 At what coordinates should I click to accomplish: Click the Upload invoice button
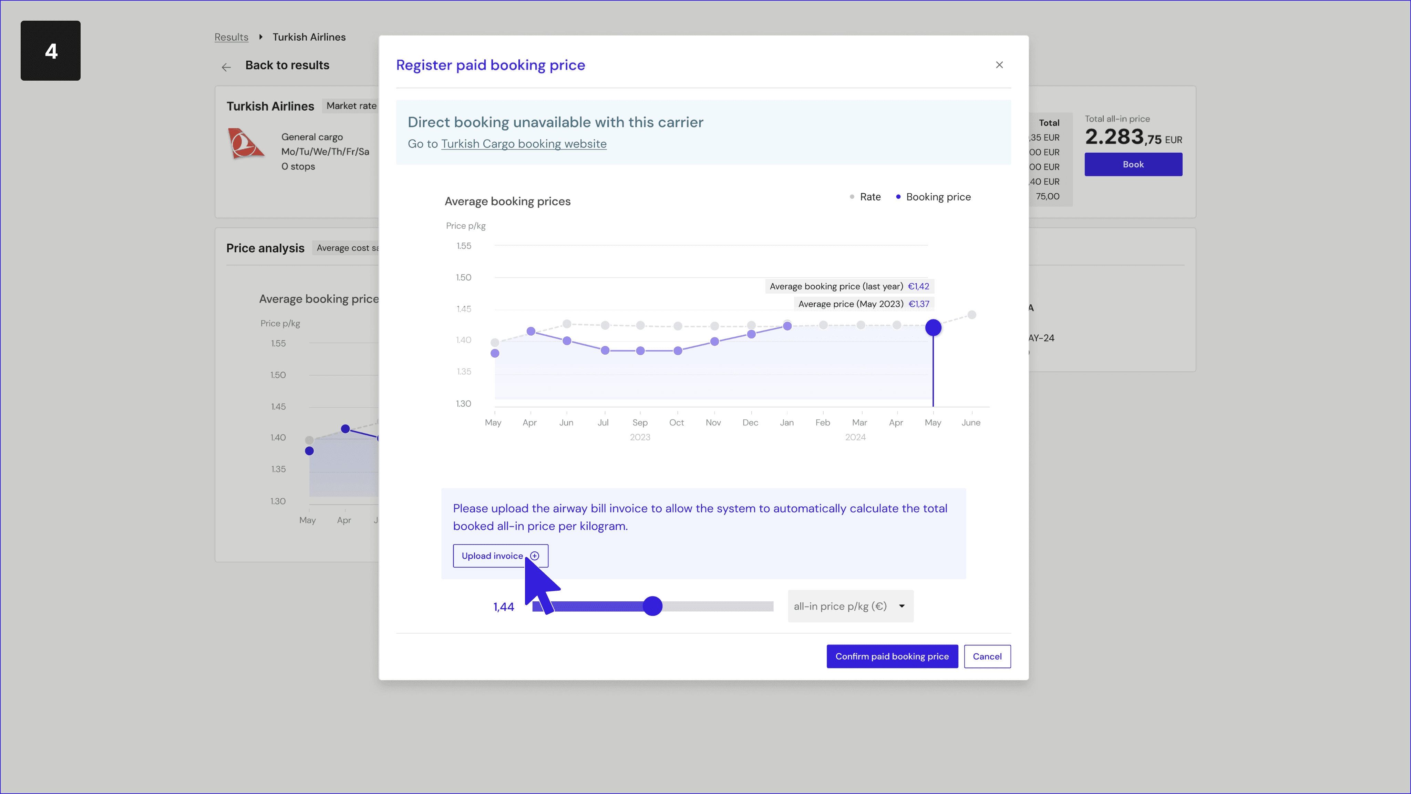493,556
